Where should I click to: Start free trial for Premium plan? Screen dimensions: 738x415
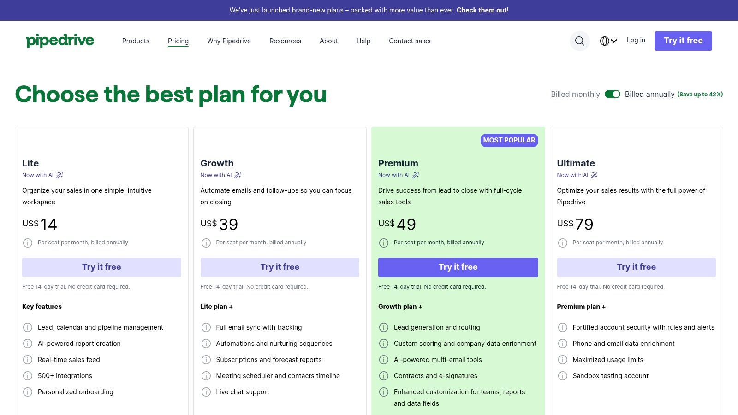[458, 267]
